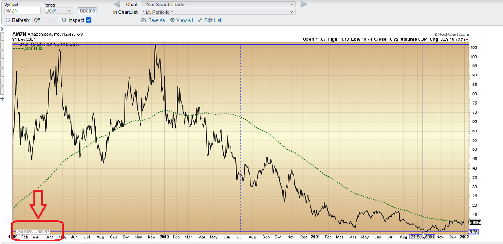The height and width of the screenshot is (244, 503).
Task: Click the Close 10.82 value
Action: [387, 40]
